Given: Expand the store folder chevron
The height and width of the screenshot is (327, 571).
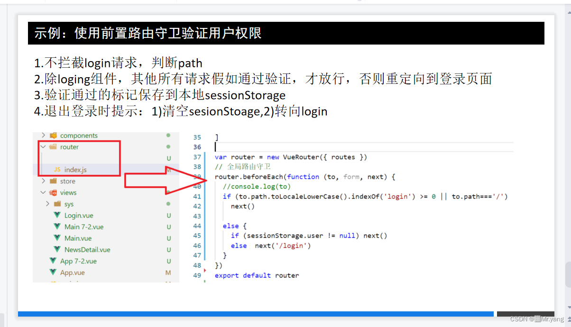Looking at the screenshot, I should click(x=44, y=181).
